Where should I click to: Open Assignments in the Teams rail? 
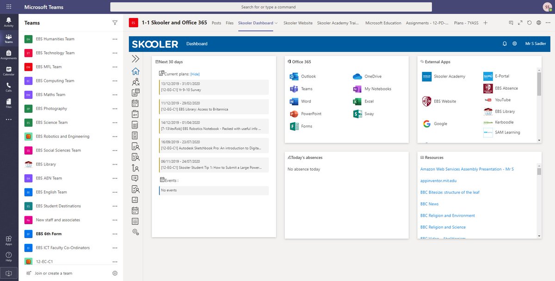tap(9, 55)
